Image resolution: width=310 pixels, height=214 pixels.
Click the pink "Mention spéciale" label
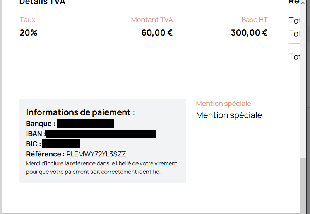pos(223,104)
